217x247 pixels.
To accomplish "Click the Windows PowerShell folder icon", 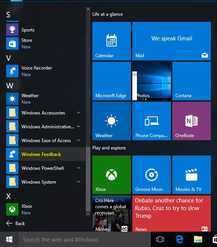I will 12,168.
